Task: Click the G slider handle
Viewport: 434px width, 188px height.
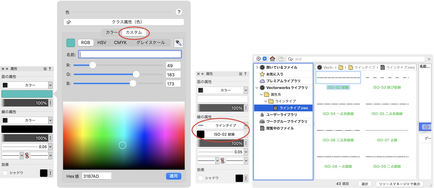Action: (x=136, y=74)
